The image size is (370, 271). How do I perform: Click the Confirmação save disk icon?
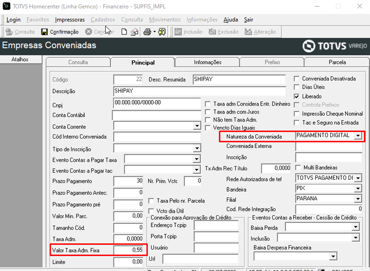point(44,31)
